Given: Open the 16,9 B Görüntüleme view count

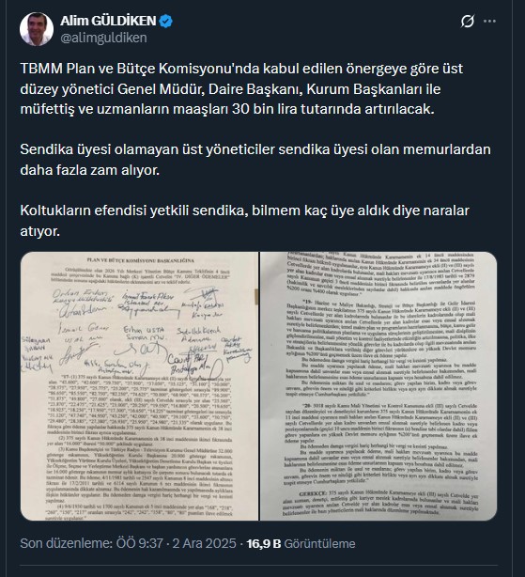Looking at the screenshot, I should pyautogui.click(x=301, y=543).
